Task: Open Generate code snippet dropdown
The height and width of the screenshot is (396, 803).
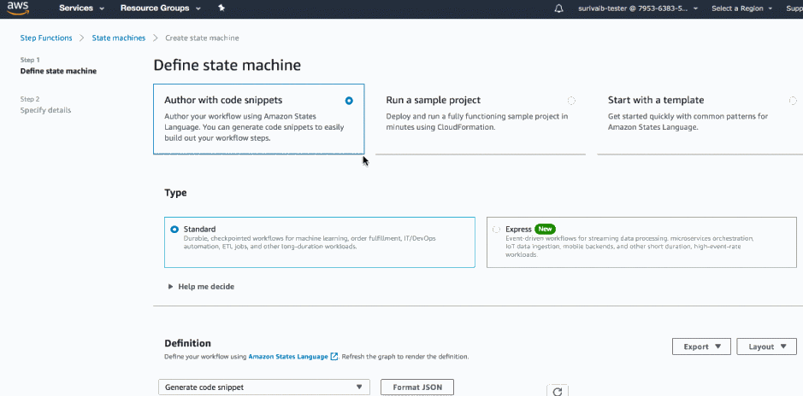Action: pyautogui.click(x=264, y=387)
